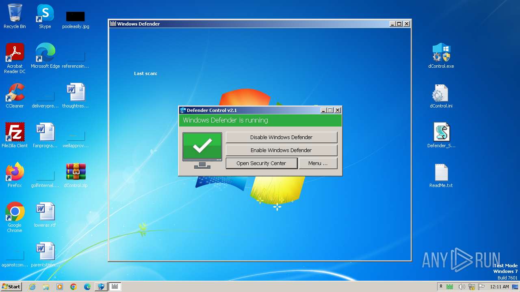Minimize the Defender Control v2.1 window
Screen dimensions: 520x292
(x=323, y=110)
